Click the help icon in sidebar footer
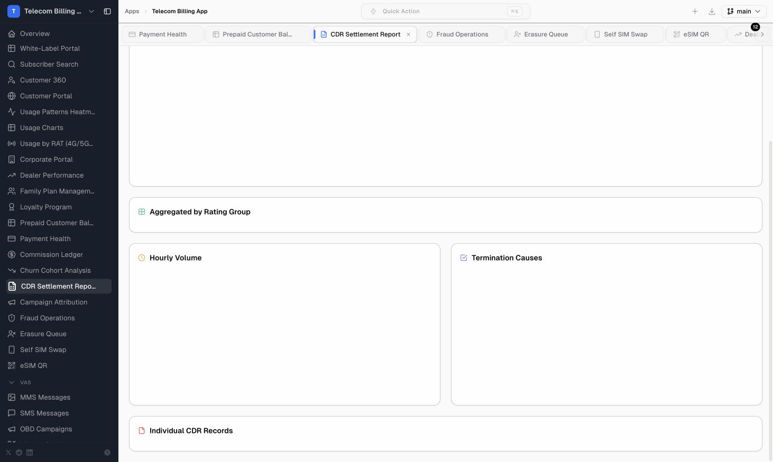Screen dimensions: 773x462 coord(107,452)
